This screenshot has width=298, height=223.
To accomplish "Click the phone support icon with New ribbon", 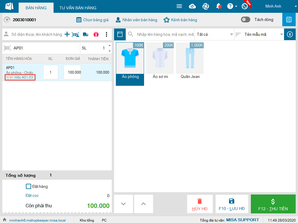I will pyautogui.click(x=245, y=6).
